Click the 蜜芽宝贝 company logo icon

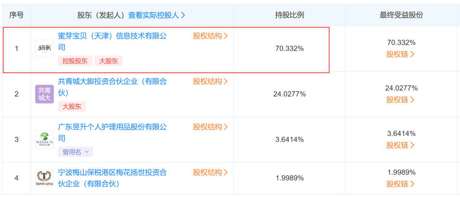click(45, 49)
